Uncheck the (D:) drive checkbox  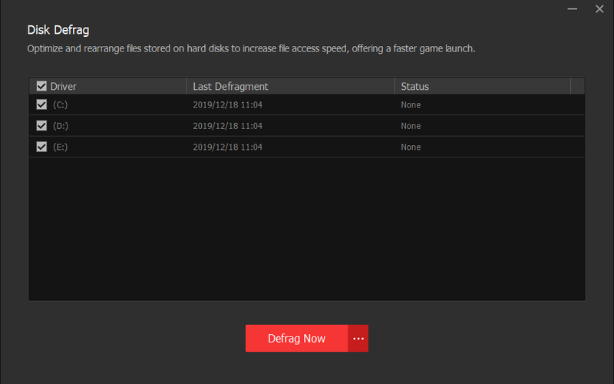pyautogui.click(x=41, y=125)
